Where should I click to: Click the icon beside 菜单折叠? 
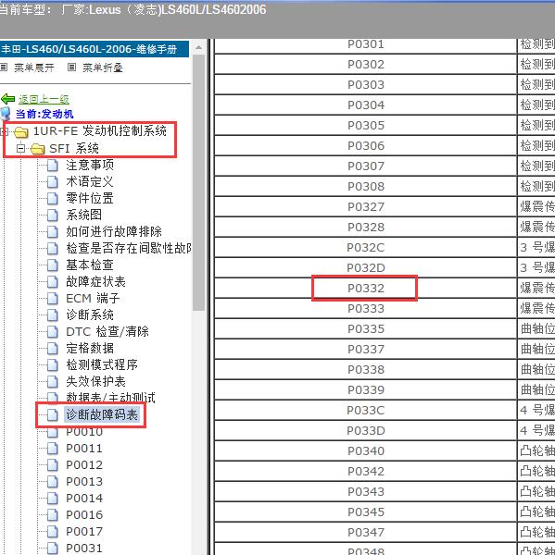pyautogui.click(x=71, y=67)
